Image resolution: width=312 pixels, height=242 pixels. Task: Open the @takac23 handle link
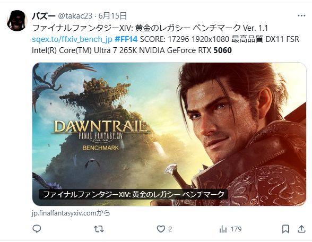tap(75, 16)
